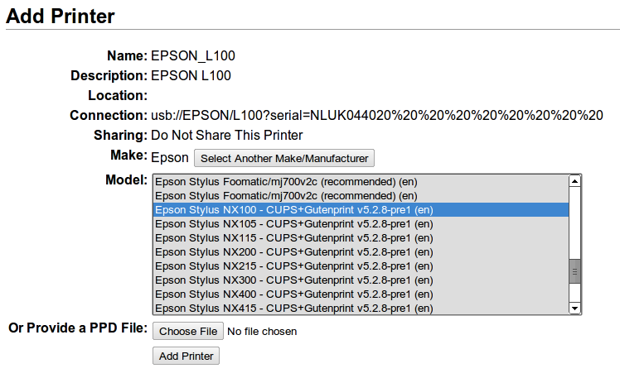Click the Add Printer heading
Screen dimensions: 620x378
coord(61,17)
